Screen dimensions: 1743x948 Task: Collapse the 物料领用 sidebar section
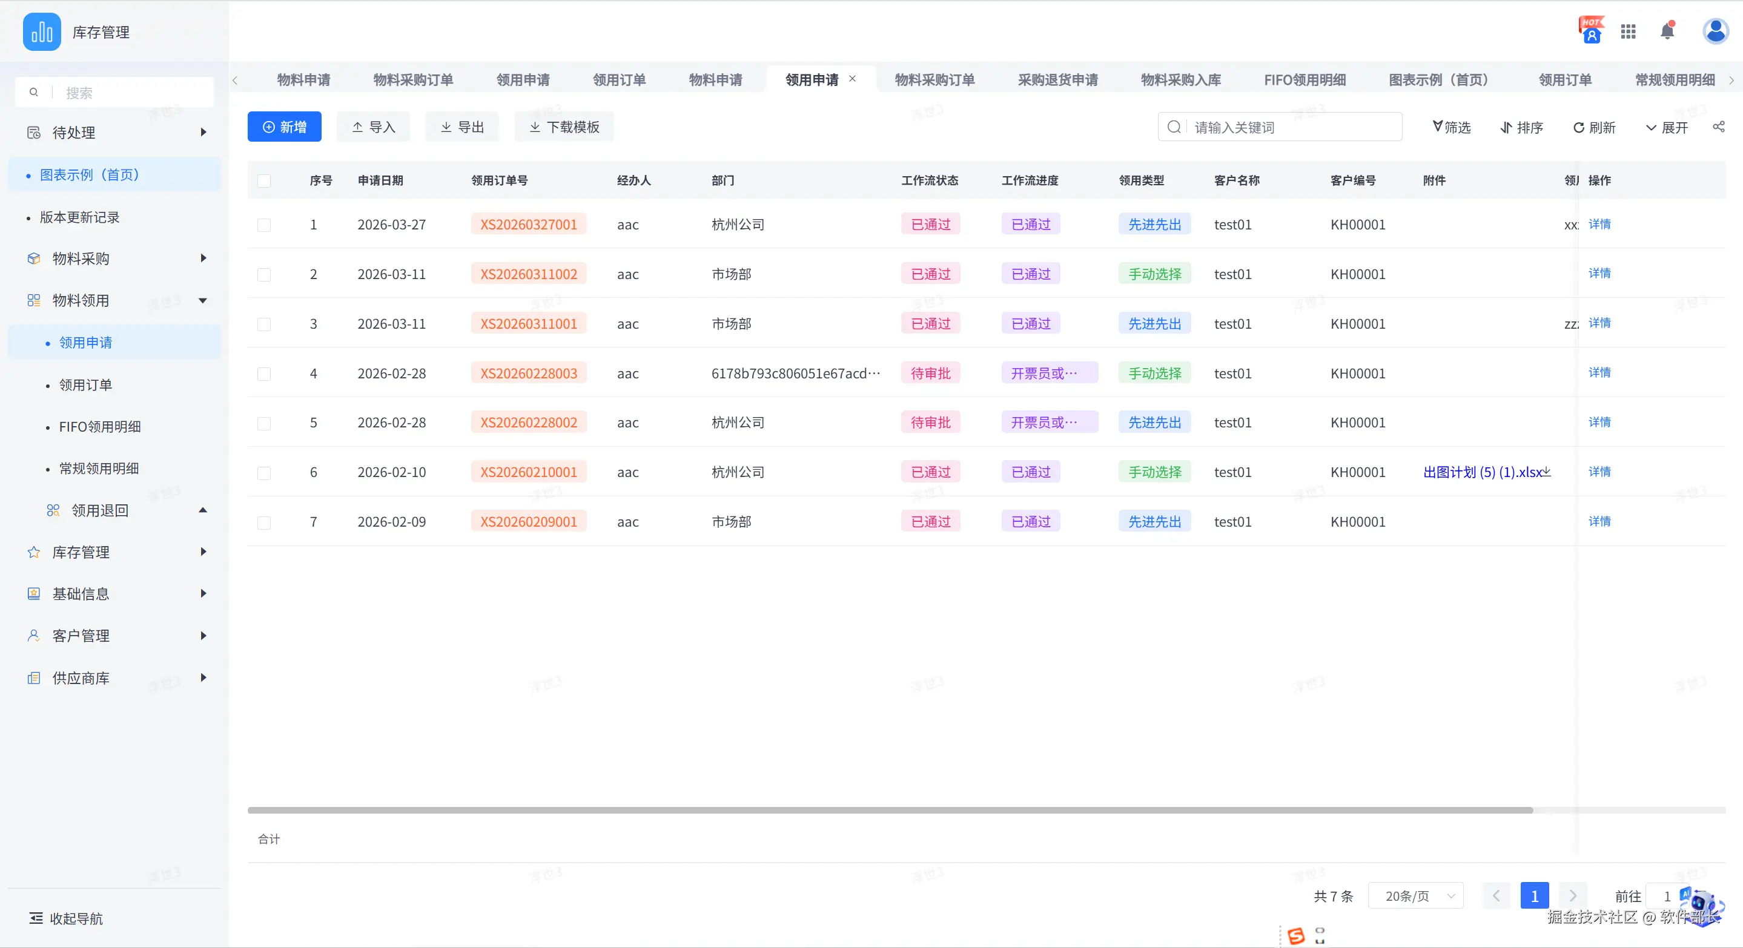115,300
